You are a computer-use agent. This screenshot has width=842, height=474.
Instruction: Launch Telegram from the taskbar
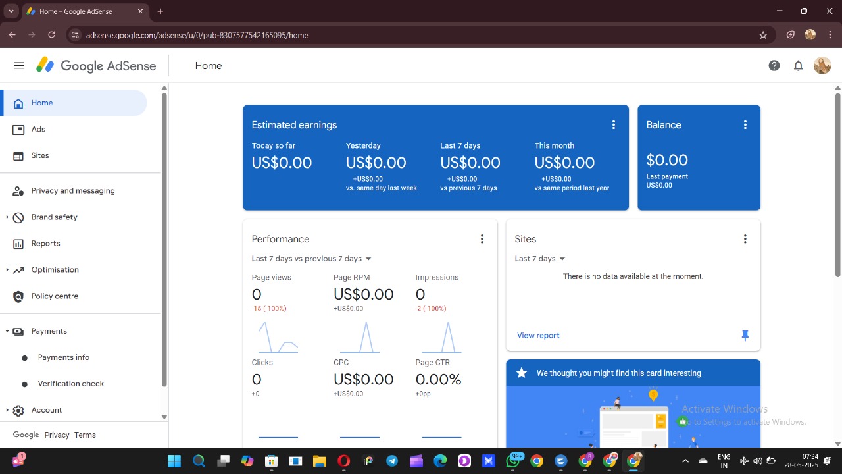tap(392, 461)
